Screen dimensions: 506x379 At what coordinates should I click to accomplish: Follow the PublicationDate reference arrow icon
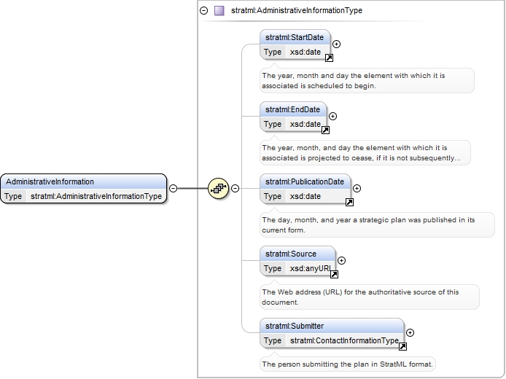[x=349, y=202]
